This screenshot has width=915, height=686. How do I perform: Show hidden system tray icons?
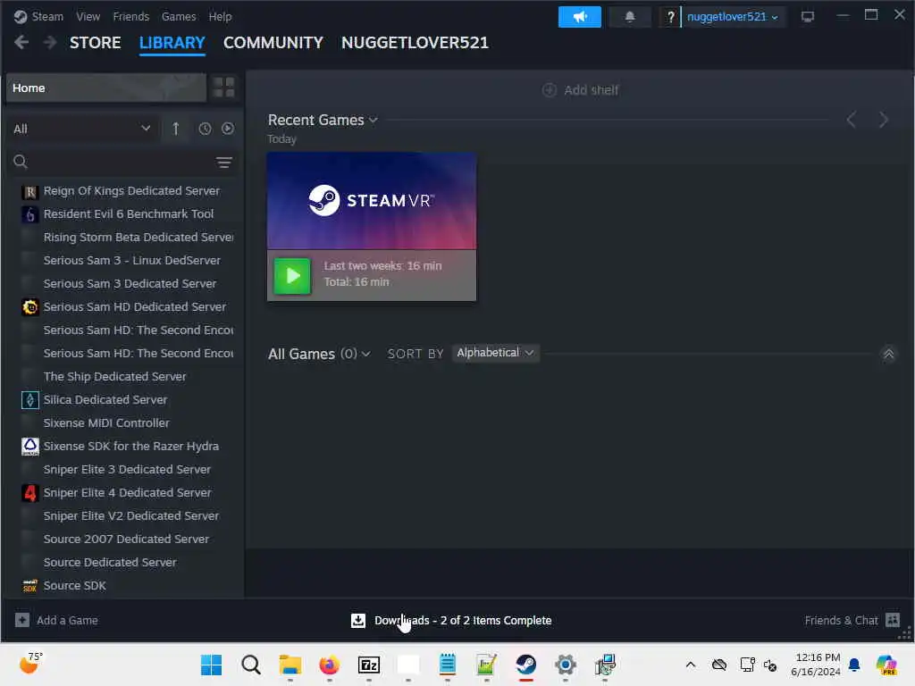click(691, 665)
